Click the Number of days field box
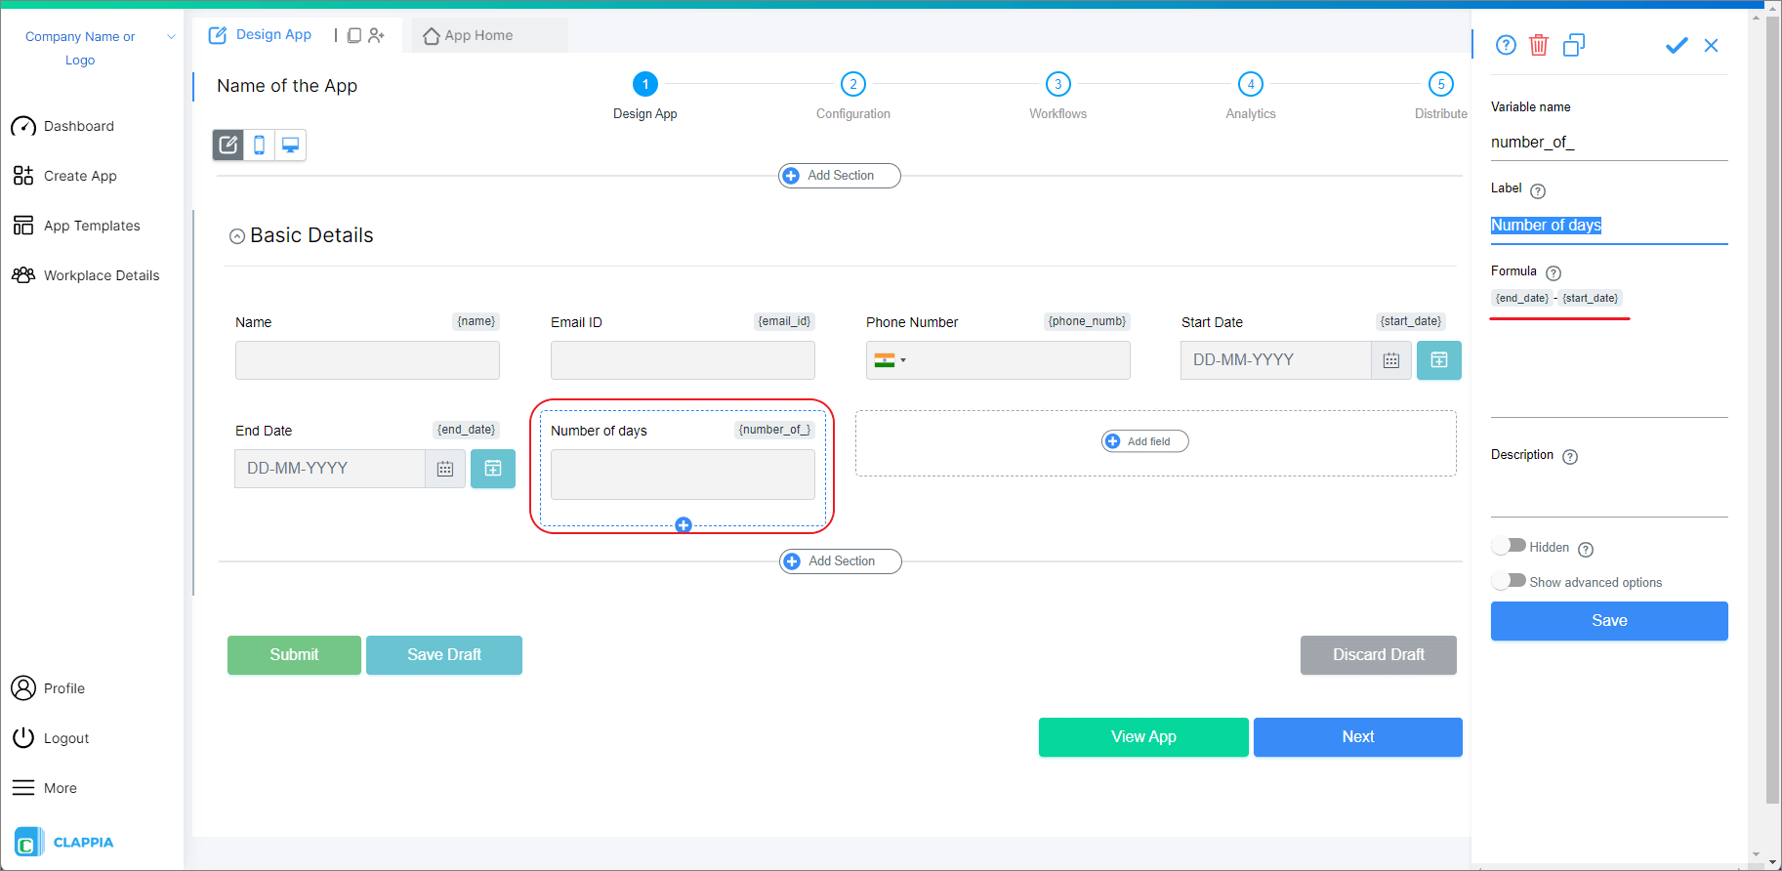Screen dimensions: 1782x871 coord(683,475)
